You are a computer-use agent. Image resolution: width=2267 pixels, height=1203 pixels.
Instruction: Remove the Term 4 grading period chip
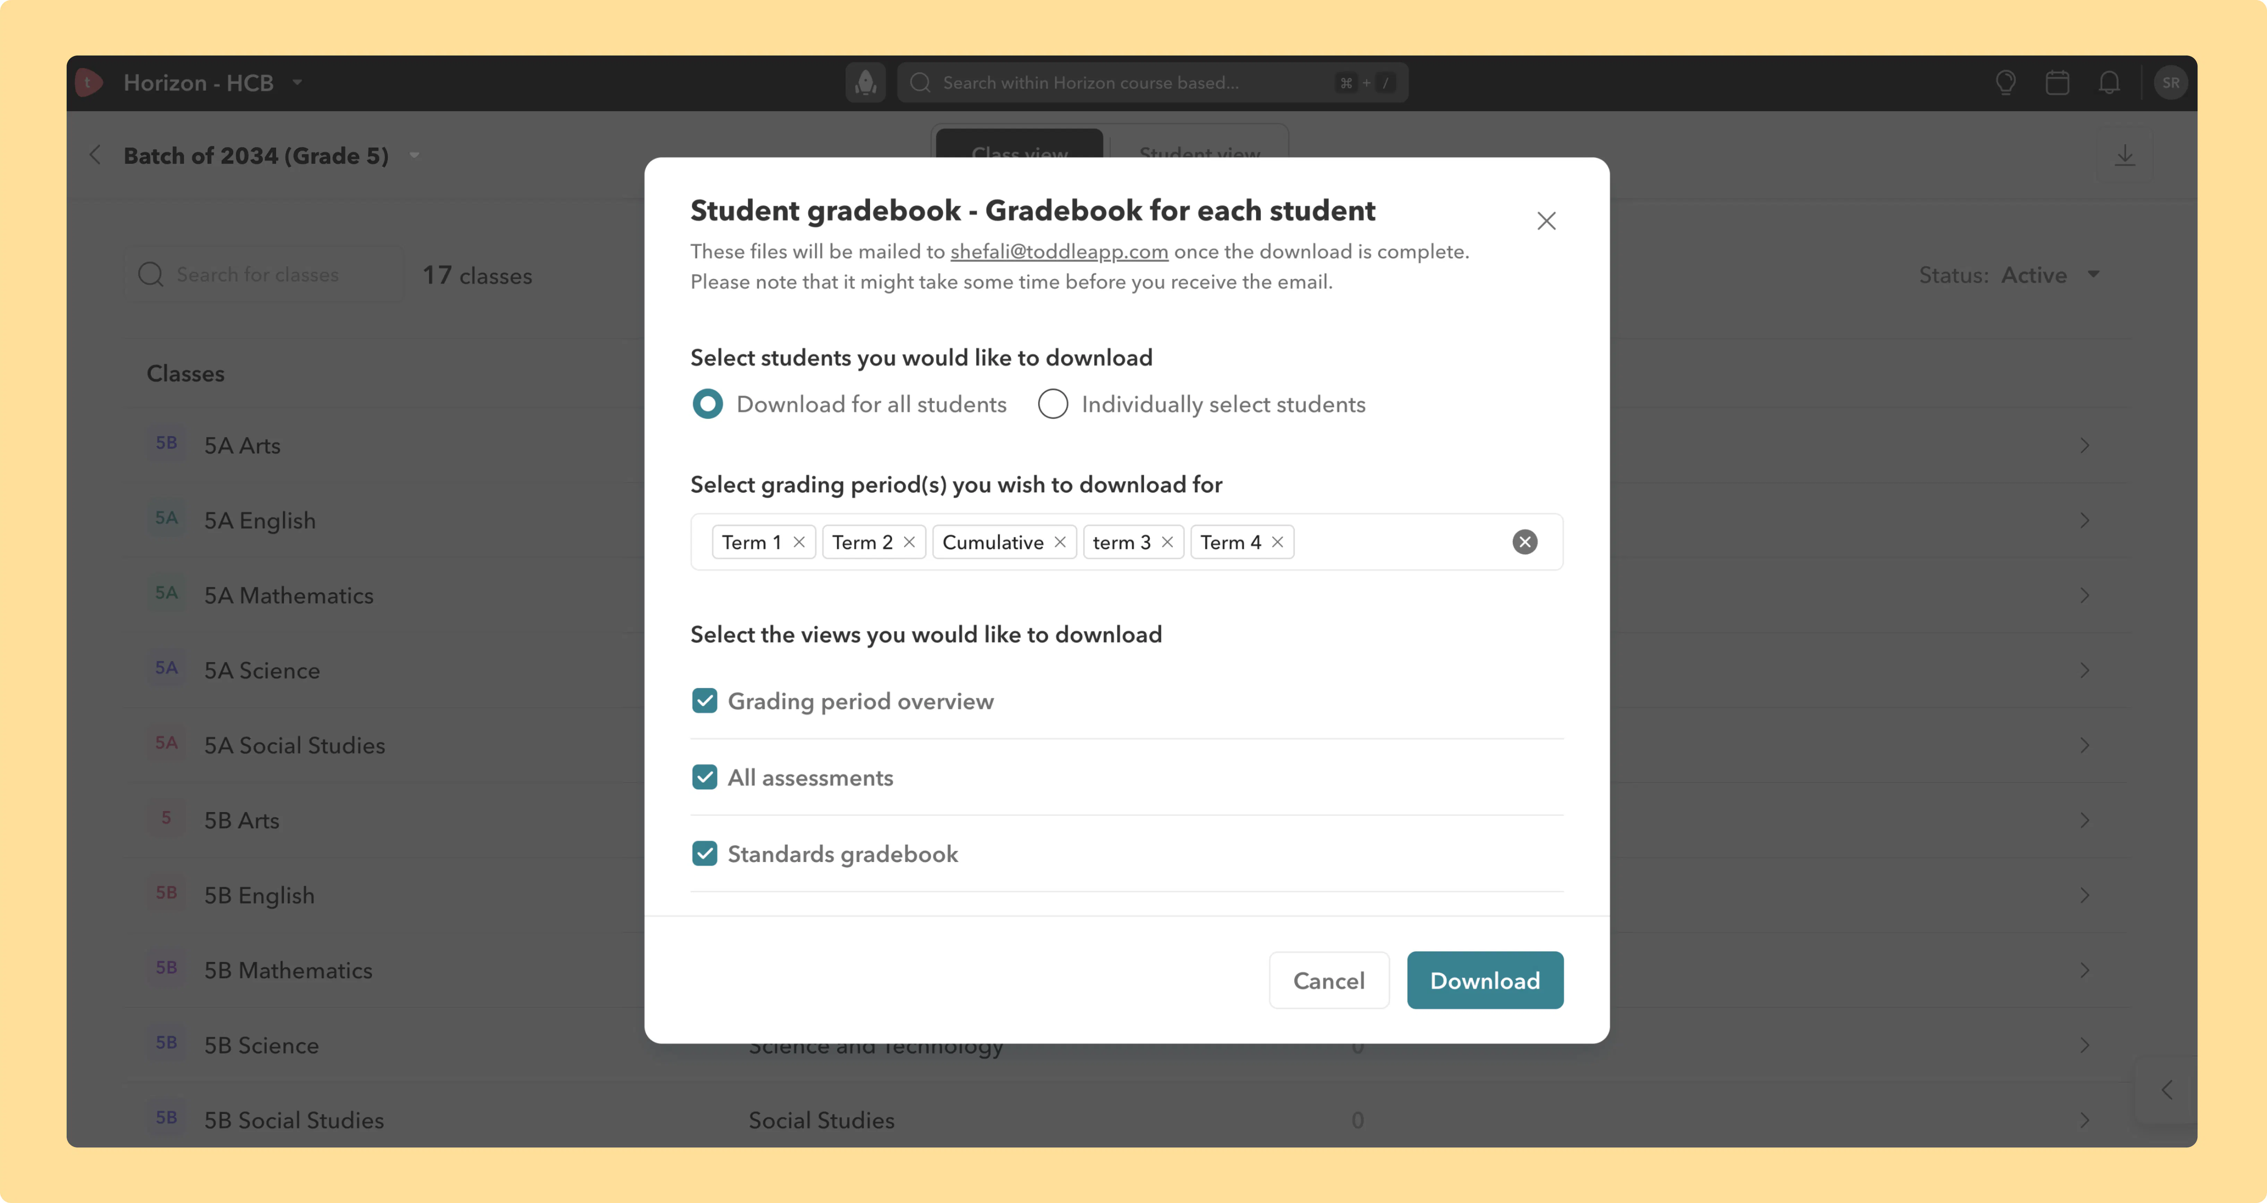click(x=1278, y=543)
